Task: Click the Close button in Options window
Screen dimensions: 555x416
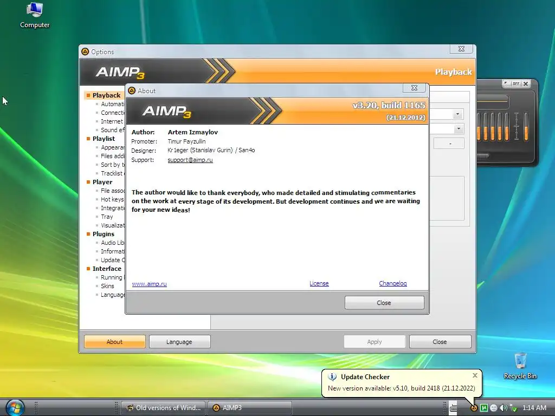Action: click(440, 342)
